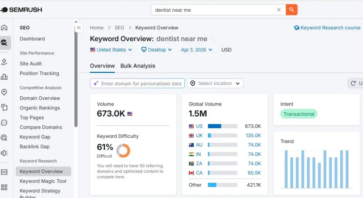
Task: Open the bar chart icon in left rail
Action: point(4,77)
